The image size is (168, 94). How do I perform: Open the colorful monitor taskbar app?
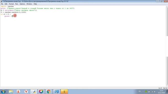41,92
